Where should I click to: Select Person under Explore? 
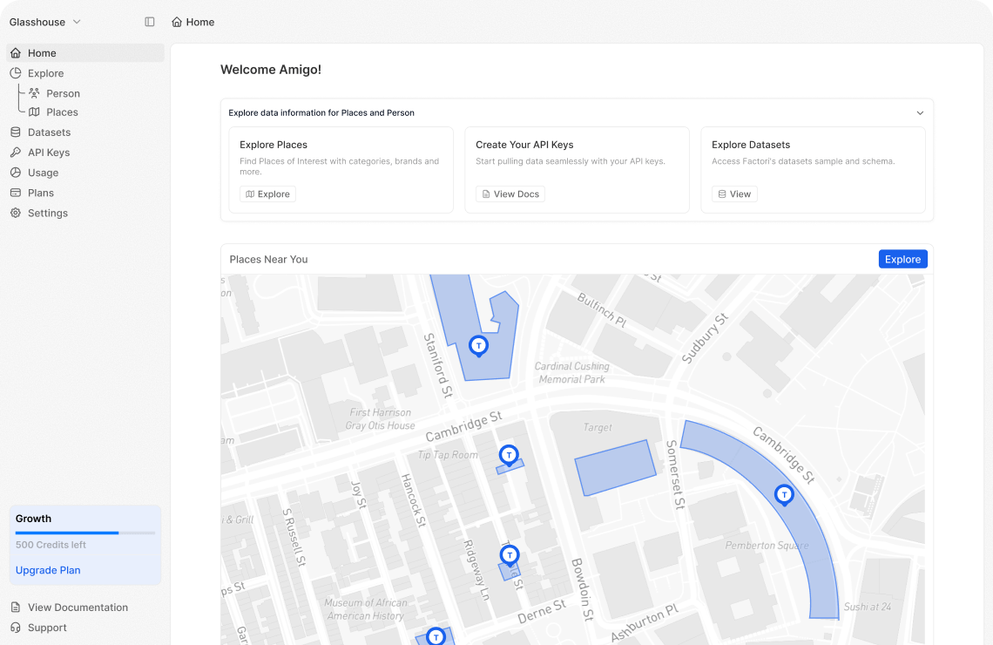[x=63, y=93]
